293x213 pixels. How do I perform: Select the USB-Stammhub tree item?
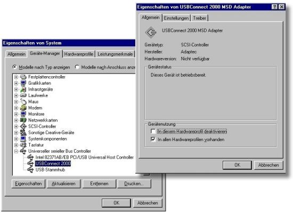50,170
